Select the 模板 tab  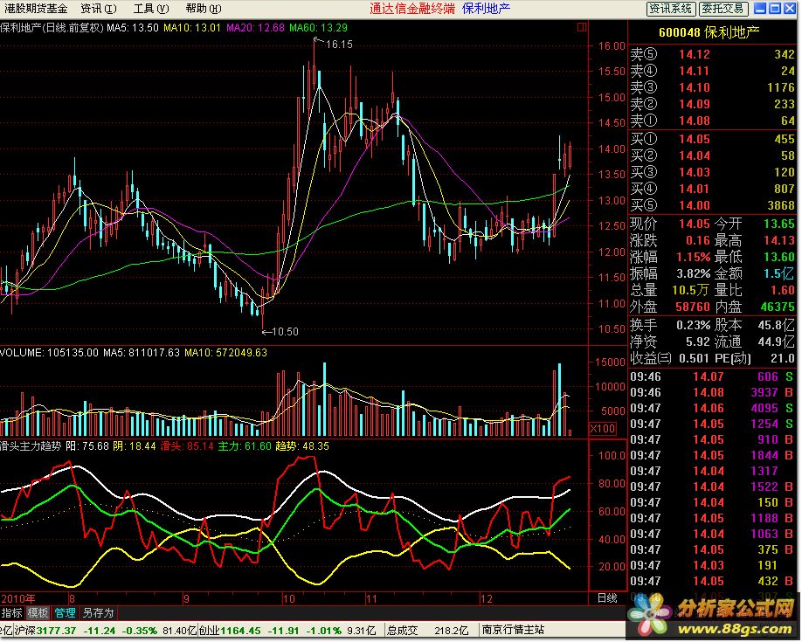click(x=38, y=613)
